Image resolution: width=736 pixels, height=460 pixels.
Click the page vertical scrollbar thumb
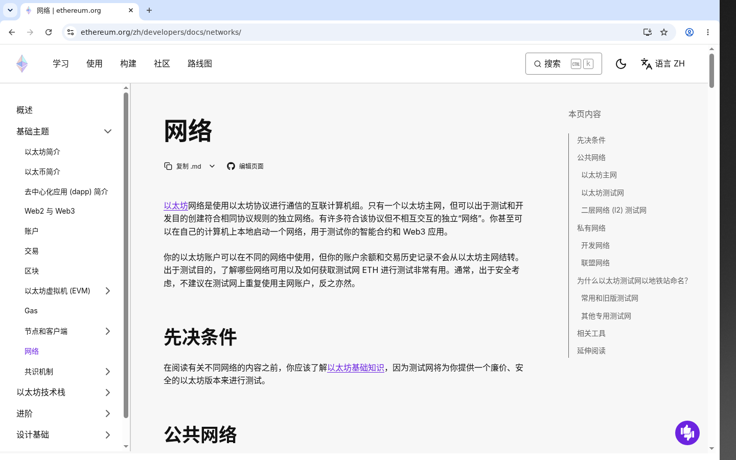coord(711,71)
